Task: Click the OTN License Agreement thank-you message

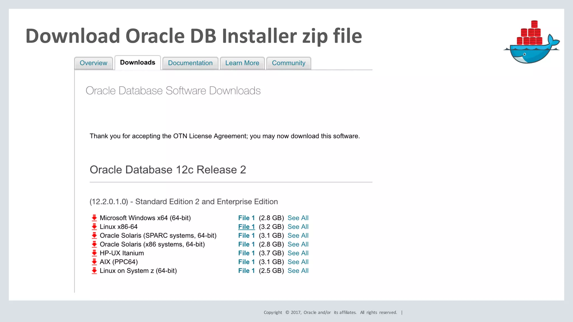Action: pos(225,136)
